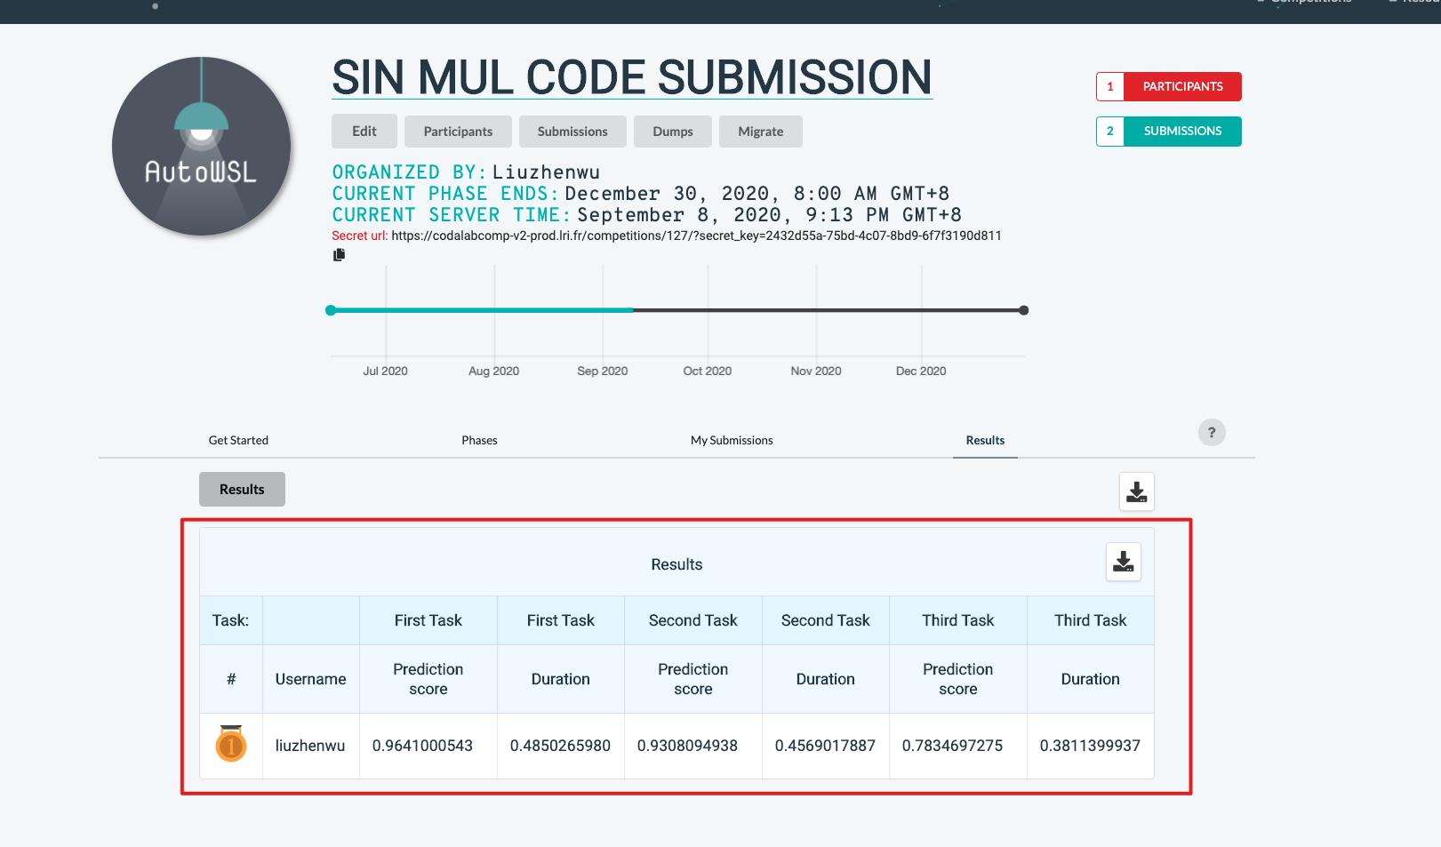The width and height of the screenshot is (1441, 847).
Task: Click the copy secret URL clipboard icon
Action: click(339, 255)
